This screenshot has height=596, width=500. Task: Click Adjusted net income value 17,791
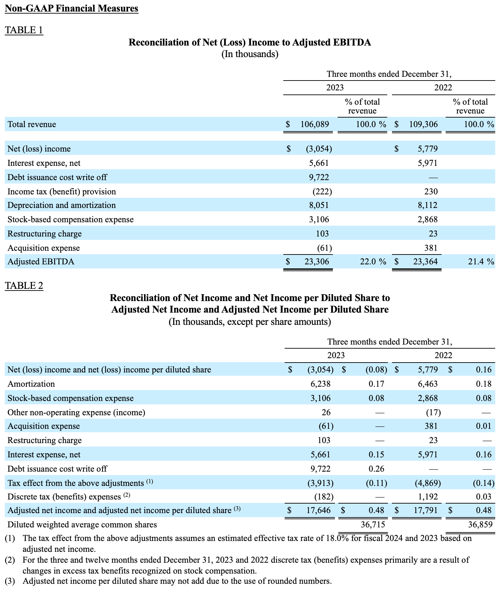pos(425,510)
